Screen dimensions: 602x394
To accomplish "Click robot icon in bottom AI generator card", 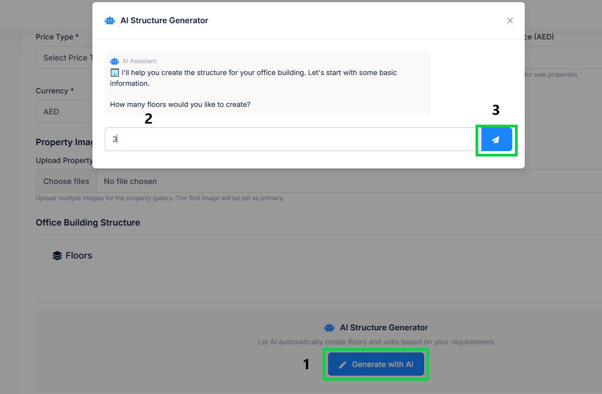I will coord(329,328).
